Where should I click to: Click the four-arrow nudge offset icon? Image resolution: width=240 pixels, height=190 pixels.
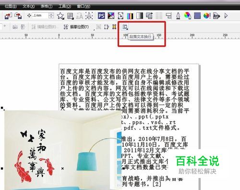tap(29, 15)
